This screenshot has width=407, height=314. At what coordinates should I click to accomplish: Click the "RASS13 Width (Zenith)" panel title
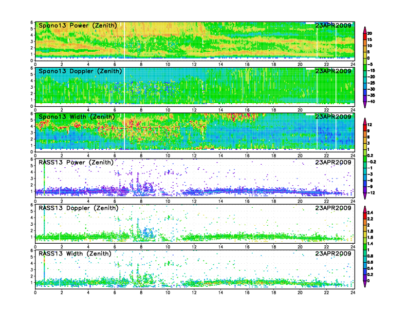pos(75,253)
